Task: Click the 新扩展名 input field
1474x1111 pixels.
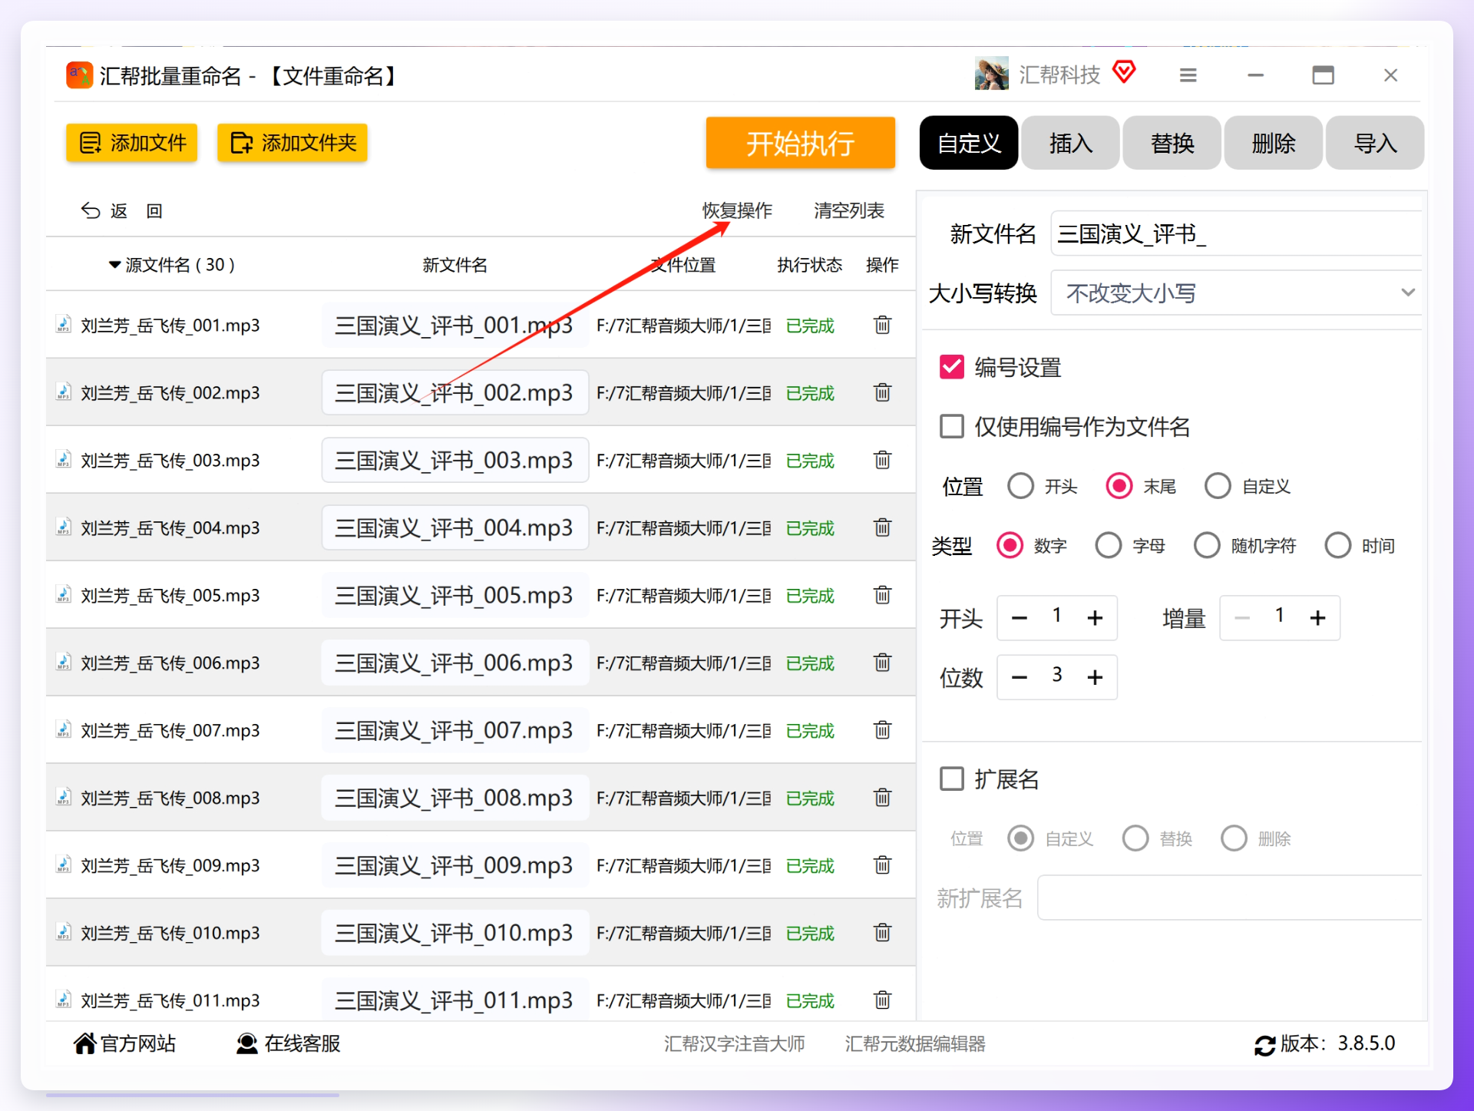Action: pyautogui.click(x=1230, y=898)
